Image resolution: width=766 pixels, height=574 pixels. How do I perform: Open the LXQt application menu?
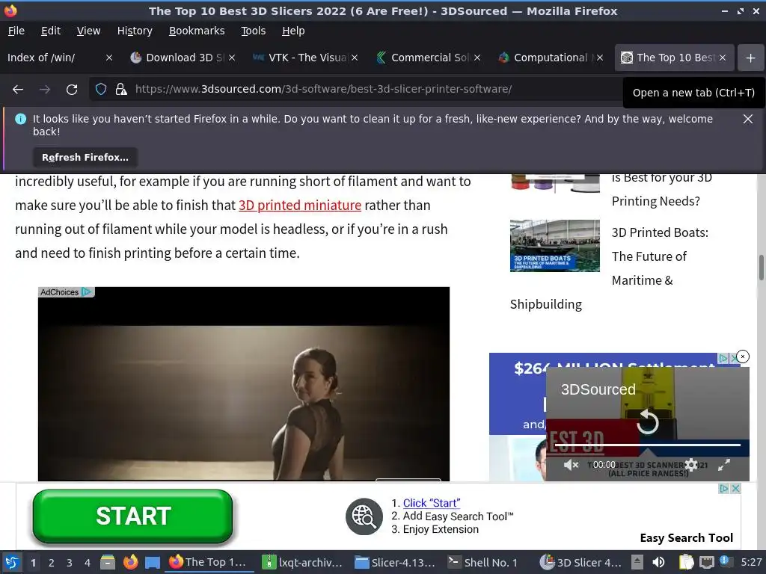(12, 563)
